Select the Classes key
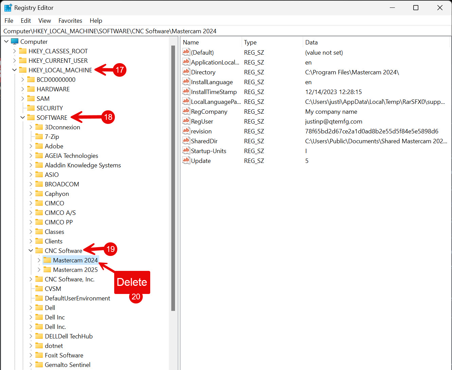Image resolution: width=452 pixels, height=370 pixels. click(54, 232)
